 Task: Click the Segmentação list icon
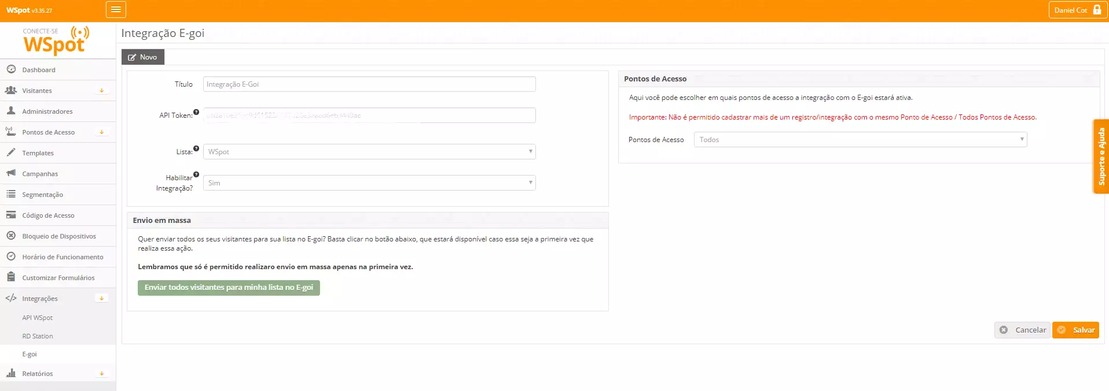coord(11,194)
